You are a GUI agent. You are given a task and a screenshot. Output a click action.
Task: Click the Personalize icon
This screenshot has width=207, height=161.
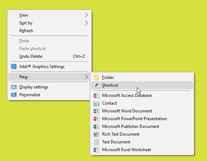click(x=14, y=95)
